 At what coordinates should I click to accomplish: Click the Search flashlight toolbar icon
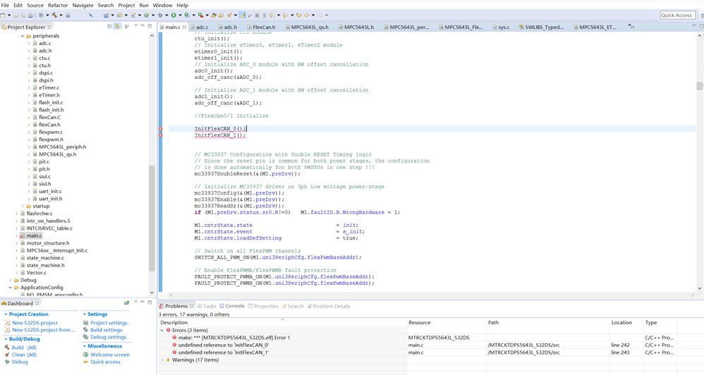[x=229, y=16]
